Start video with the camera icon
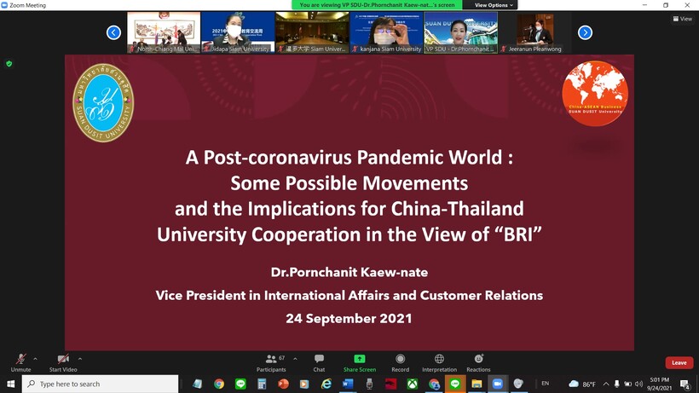Screen dimensions: 699x393 63,362
